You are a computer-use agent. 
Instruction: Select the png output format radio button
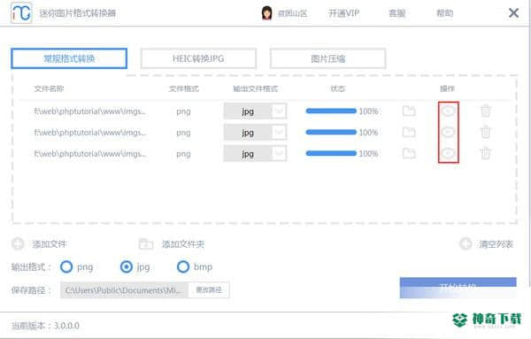(66, 267)
